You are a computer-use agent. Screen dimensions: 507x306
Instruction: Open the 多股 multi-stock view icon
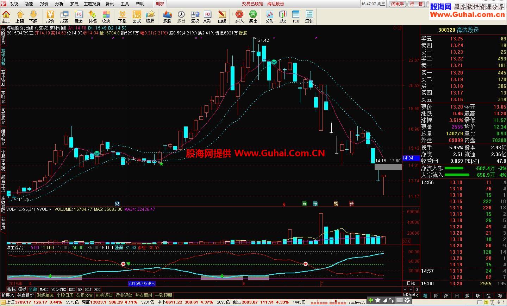pyautogui.click(x=167, y=17)
